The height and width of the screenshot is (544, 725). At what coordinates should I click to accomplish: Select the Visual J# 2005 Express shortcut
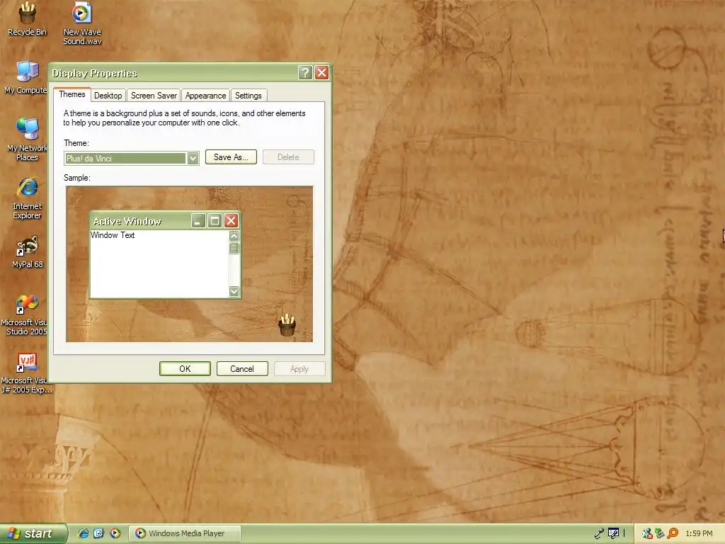[x=26, y=373]
